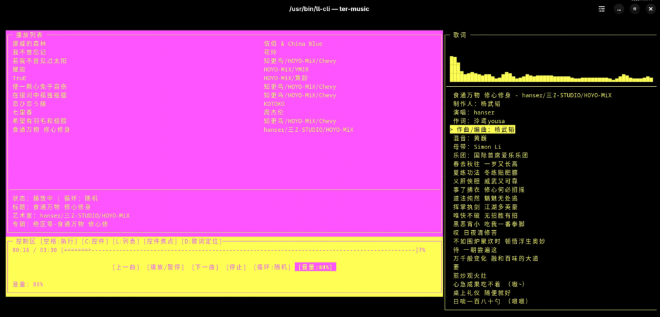The image size is (660, 317).
Task: Select 若我不曾见过太阳 in the playlist
Action: pyautogui.click(x=39, y=61)
